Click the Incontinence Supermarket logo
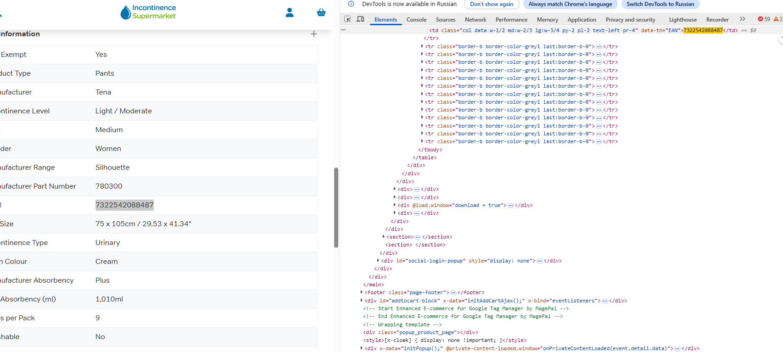 click(148, 12)
